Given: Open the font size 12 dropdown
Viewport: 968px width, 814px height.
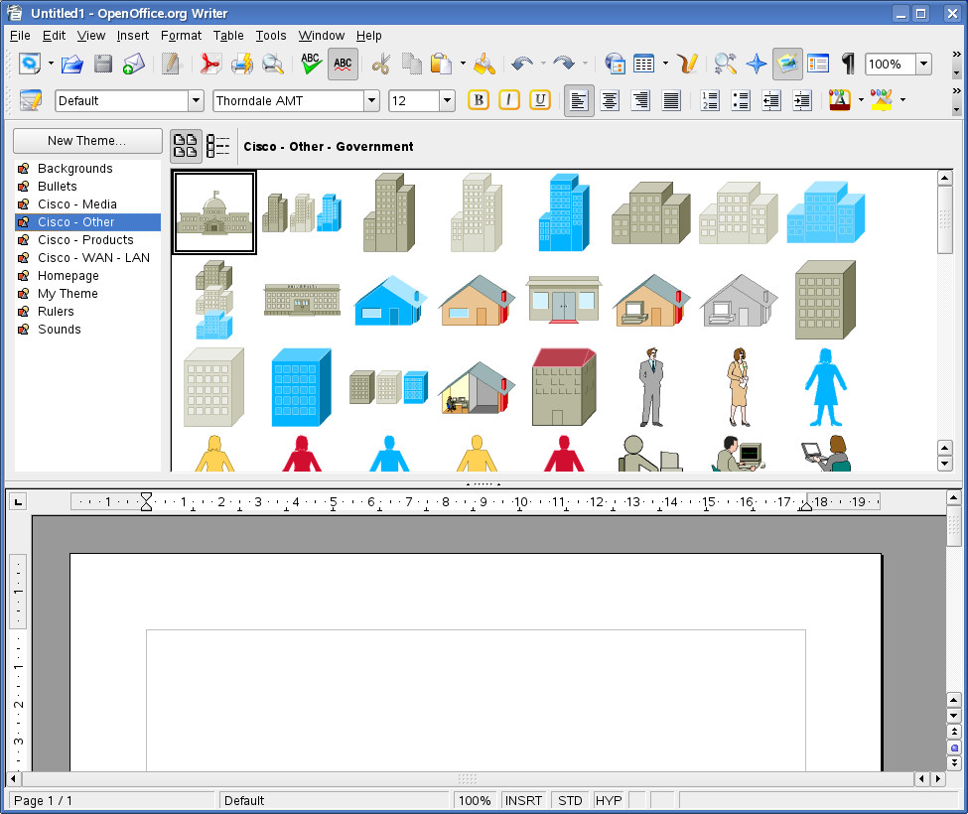Looking at the screenshot, I should click(447, 100).
